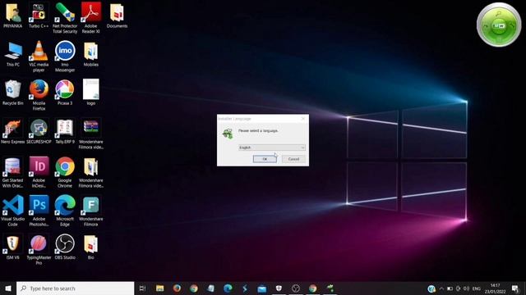This screenshot has height=295, width=526.
Task: Click OK in Installer Language dialog
Action: tap(265, 159)
